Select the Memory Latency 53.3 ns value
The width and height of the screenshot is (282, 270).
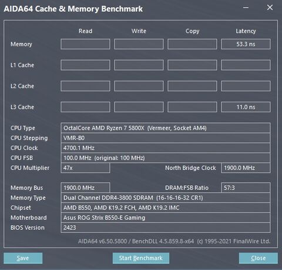(246, 44)
